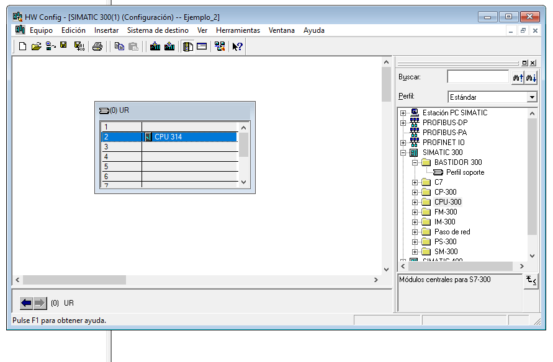
Task: Click the Open folder toolbar icon
Action: tap(37, 46)
